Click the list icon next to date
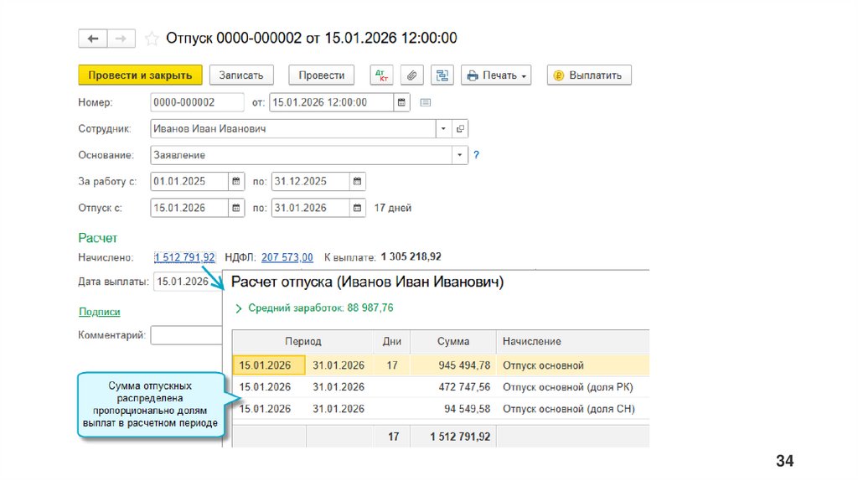The height and width of the screenshot is (481, 858). point(425,102)
